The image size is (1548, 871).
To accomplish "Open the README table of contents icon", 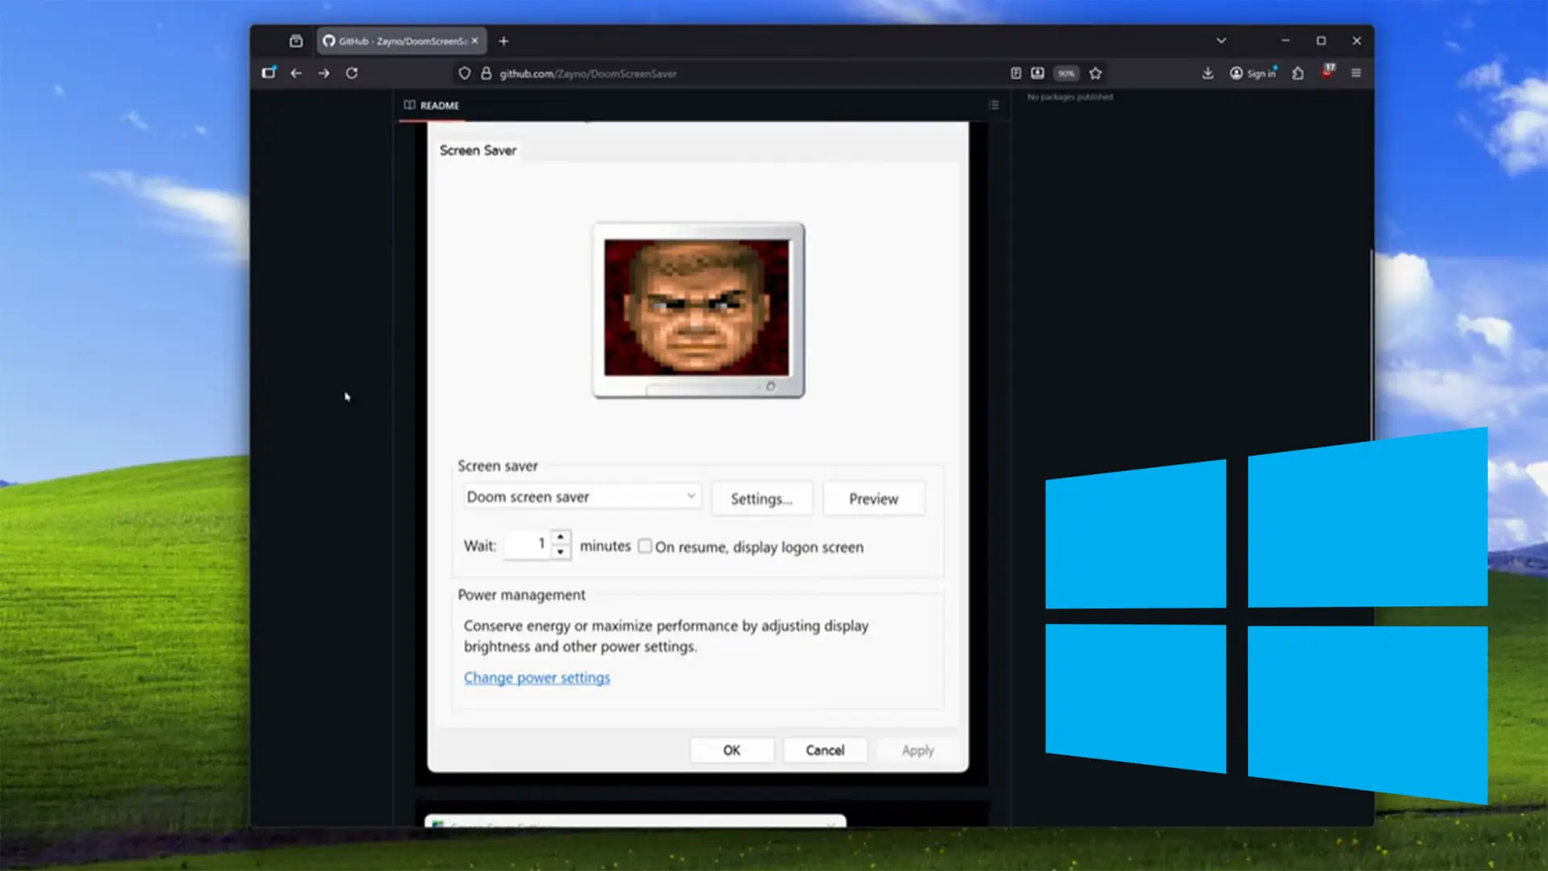I will 993,105.
